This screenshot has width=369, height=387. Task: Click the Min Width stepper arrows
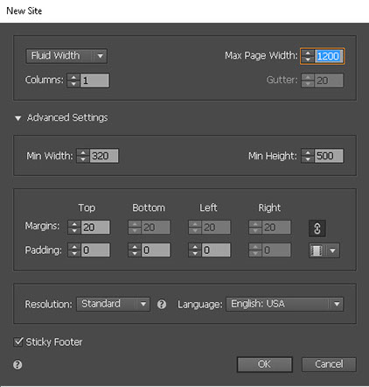(83, 156)
